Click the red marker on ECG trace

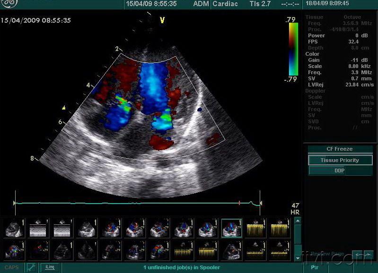pyautogui.click(x=239, y=203)
